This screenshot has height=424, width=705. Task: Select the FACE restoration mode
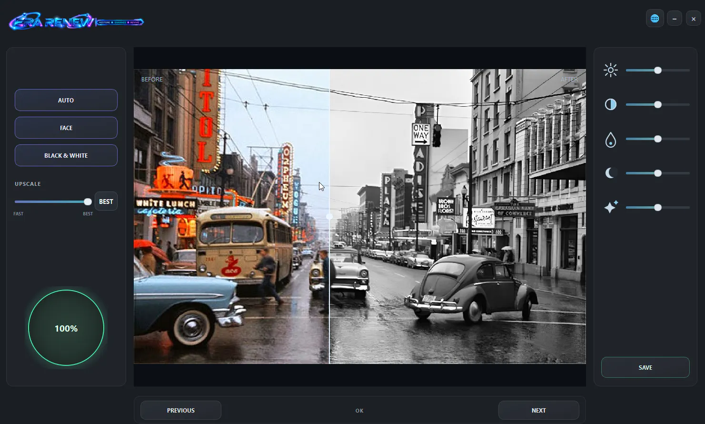(66, 128)
